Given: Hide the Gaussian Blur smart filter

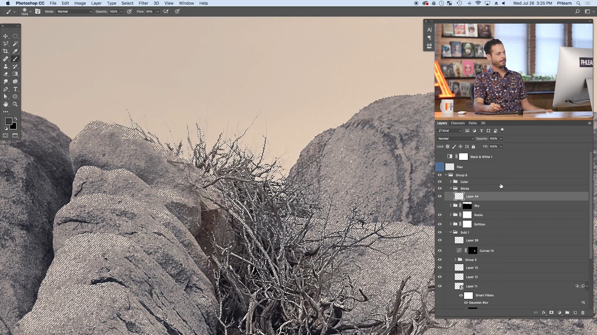Looking at the screenshot, I should [465, 302].
